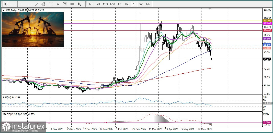Image resolution: width=273 pixels, height=133 pixels.
Task: Activate the Crosshair tool
Action: click(x=13, y=4)
